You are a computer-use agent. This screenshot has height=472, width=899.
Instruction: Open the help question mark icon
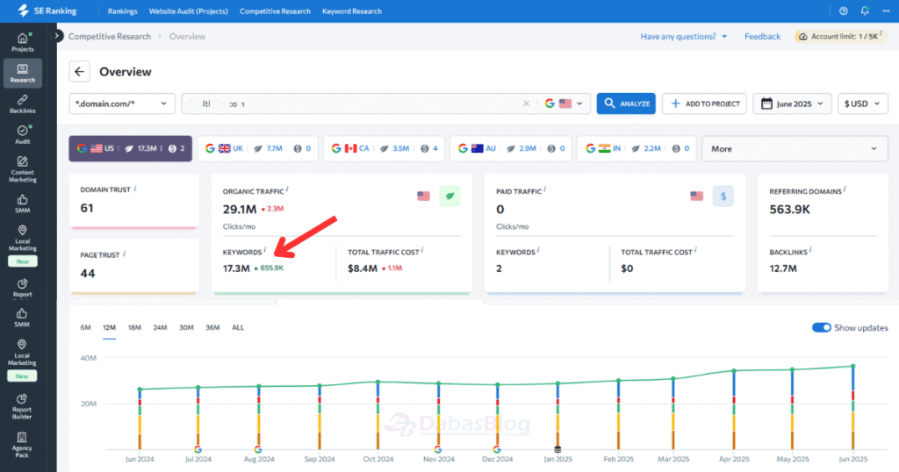(844, 11)
